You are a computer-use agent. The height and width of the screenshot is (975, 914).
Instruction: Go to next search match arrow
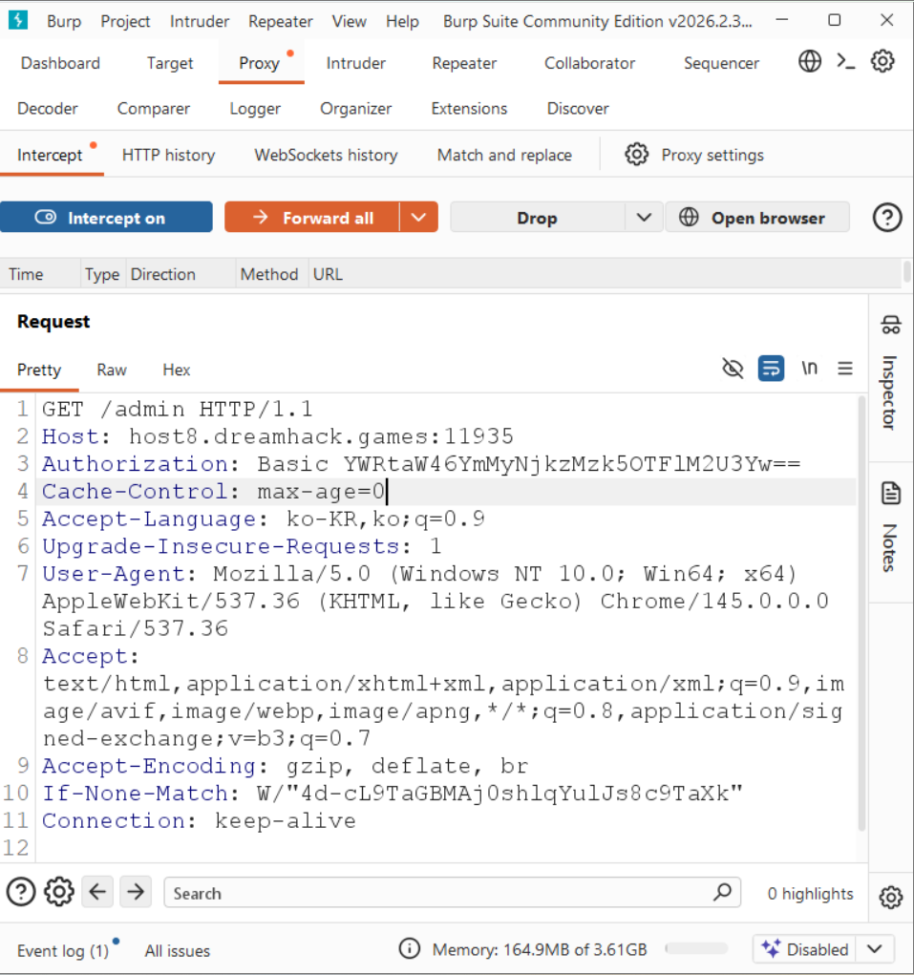point(136,892)
